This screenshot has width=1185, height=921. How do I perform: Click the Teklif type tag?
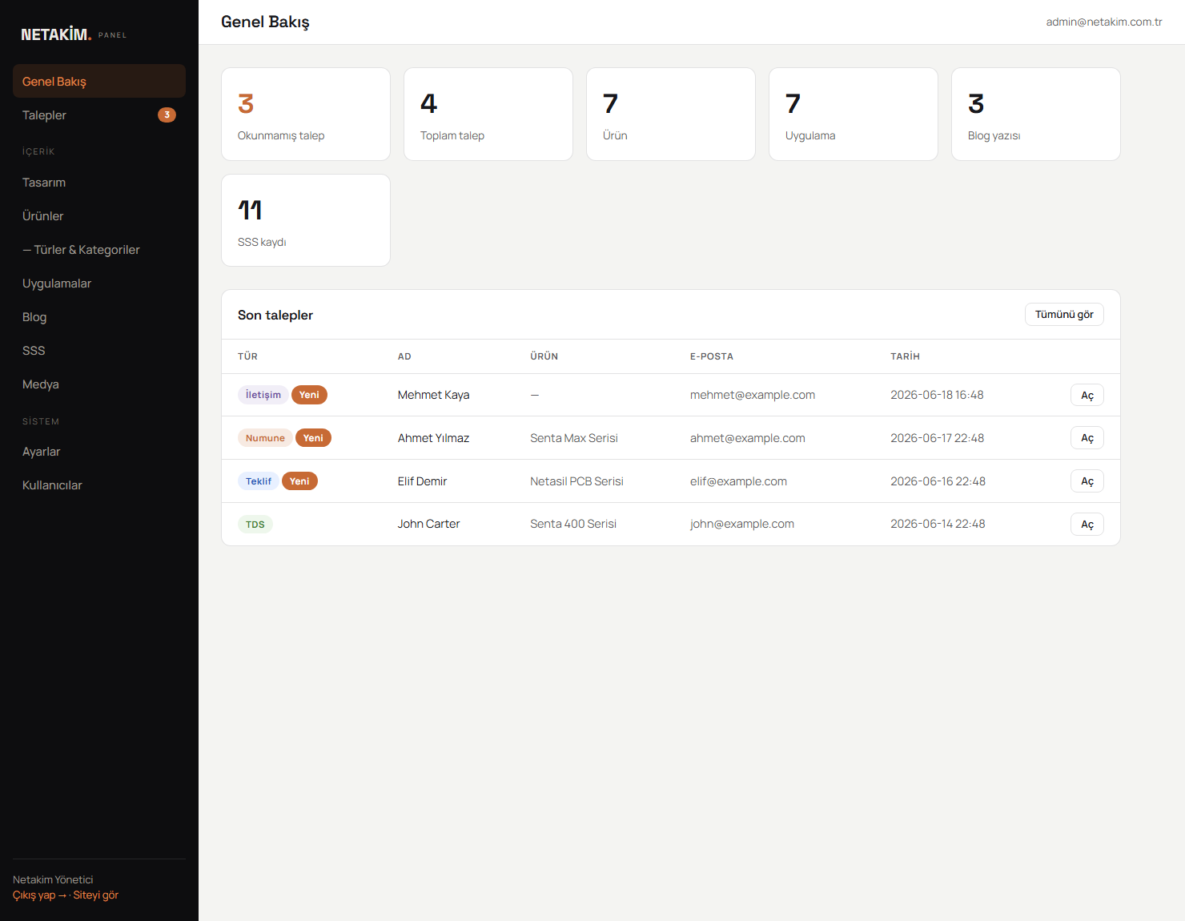tap(258, 481)
